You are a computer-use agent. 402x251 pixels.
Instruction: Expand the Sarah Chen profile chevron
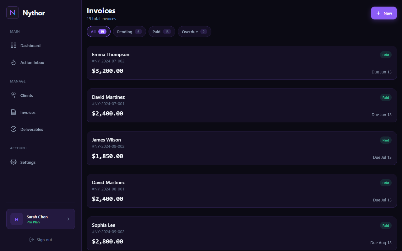68,219
